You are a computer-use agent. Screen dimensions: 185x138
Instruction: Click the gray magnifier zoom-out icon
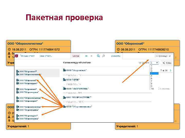click(104, 56)
